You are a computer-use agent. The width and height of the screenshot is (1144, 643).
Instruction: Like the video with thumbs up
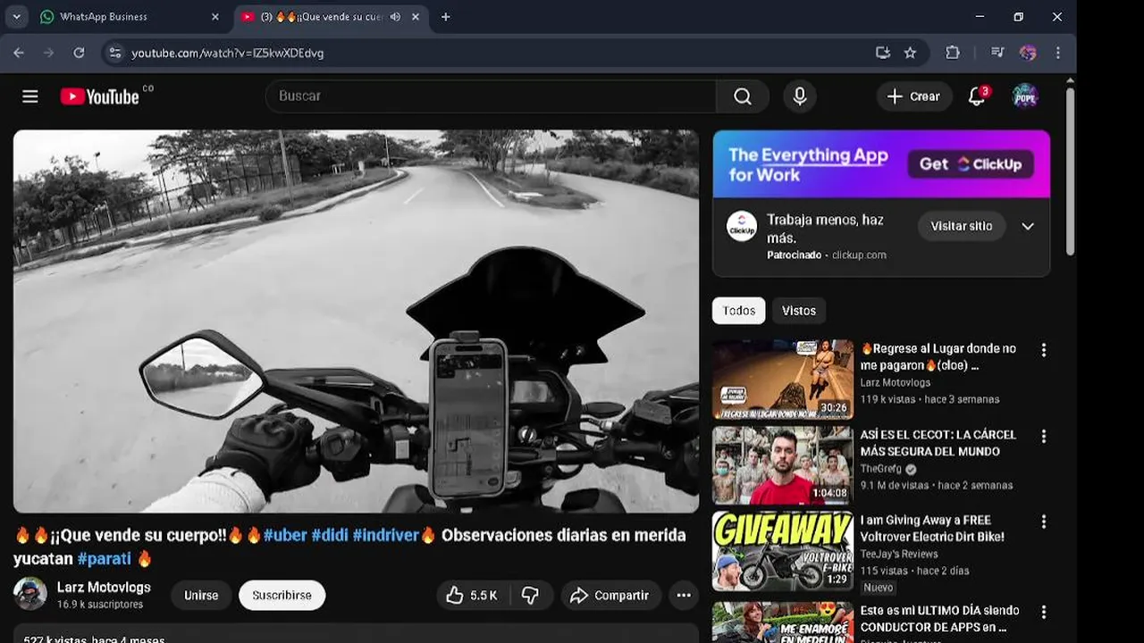point(472,596)
